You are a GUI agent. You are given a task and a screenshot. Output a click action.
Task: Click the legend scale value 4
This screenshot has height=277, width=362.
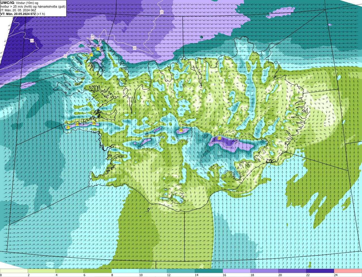coord(57,275)
